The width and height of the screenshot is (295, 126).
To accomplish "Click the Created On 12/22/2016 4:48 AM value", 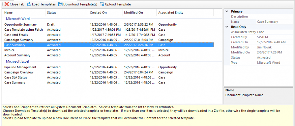I will pos(271,42).
